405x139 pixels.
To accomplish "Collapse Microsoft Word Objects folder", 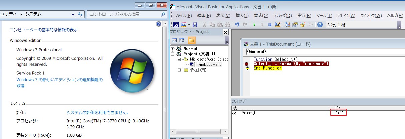I will (179, 59).
